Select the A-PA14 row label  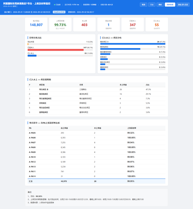[32, 176]
